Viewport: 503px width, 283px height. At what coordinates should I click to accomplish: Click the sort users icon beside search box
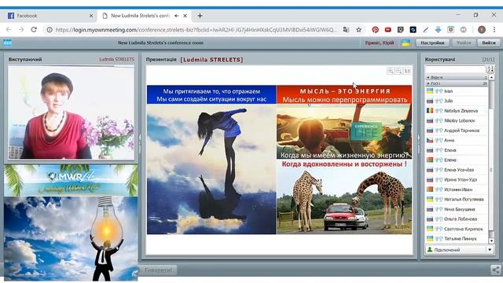click(490, 69)
